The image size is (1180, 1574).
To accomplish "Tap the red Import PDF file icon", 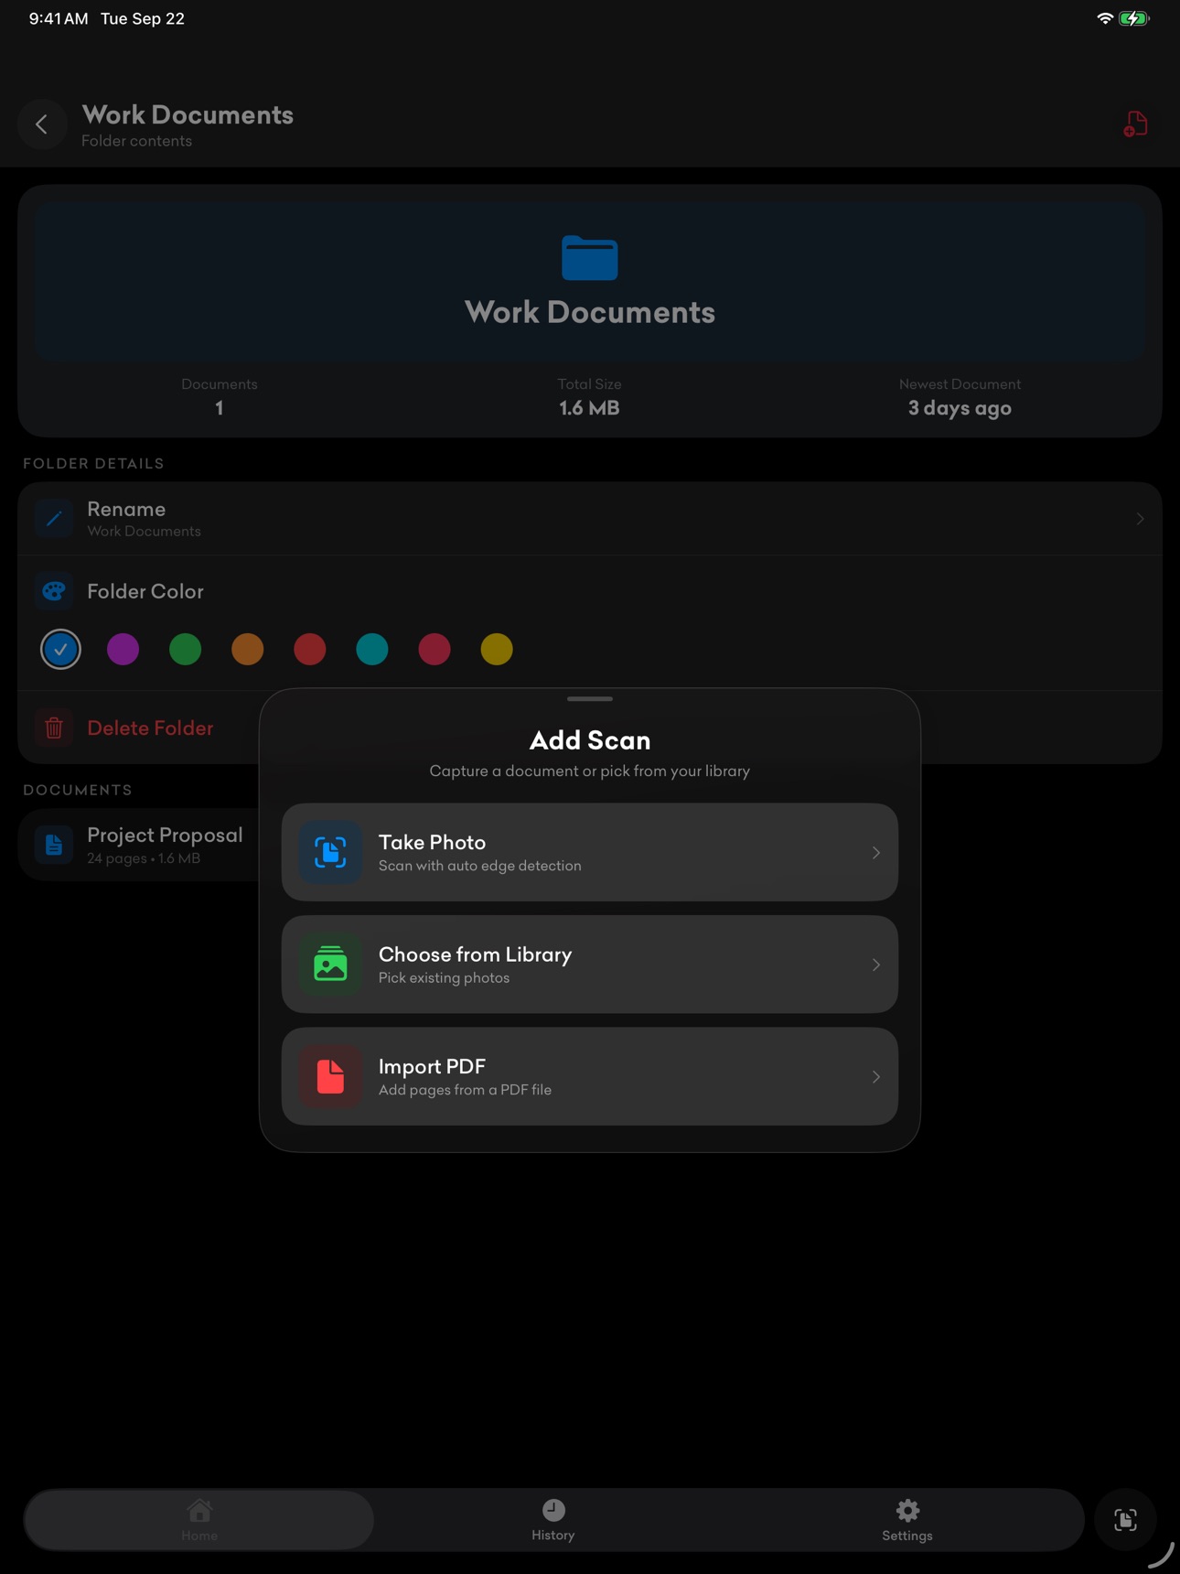I will point(330,1077).
